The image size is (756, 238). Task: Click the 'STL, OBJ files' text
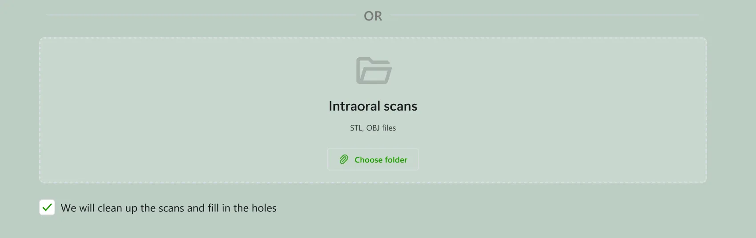pyautogui.click(x=373, y=128)
